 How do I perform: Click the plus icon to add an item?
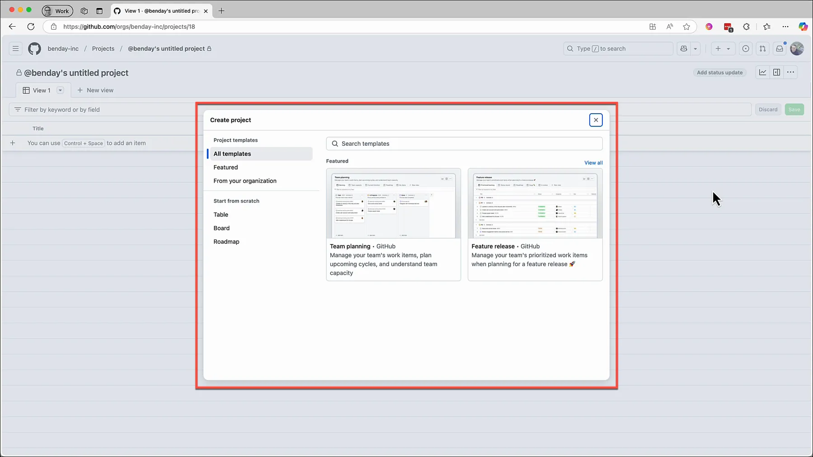pos(13,143)
